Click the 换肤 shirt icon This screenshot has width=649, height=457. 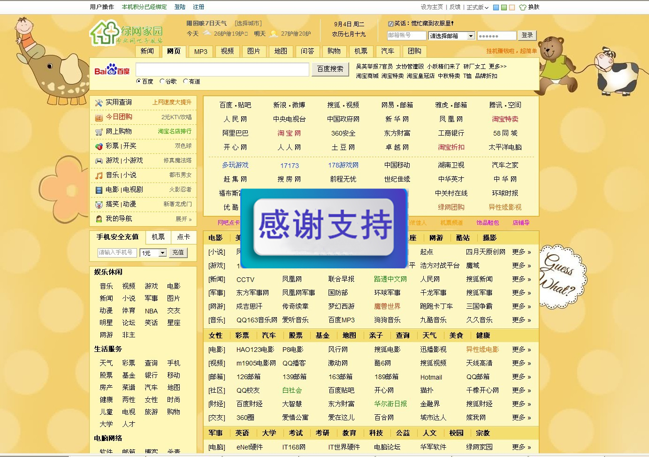[x=522, y=7]
